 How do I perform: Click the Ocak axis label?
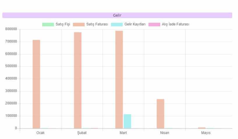[x=40, y=133]
